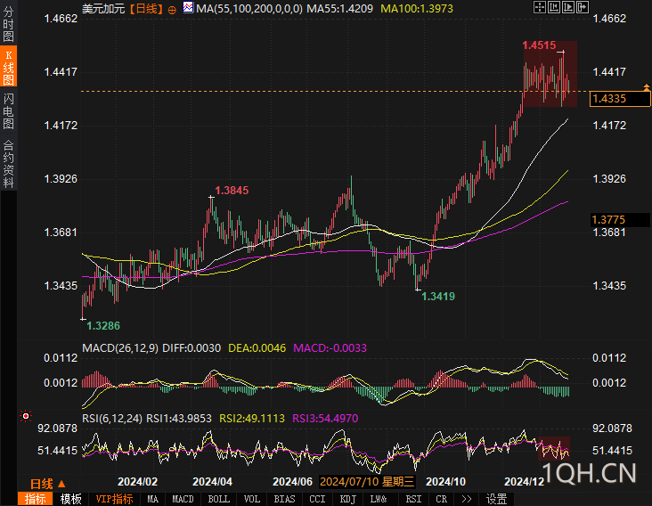Click the step-back chart axis icon

tap(554, 7)
